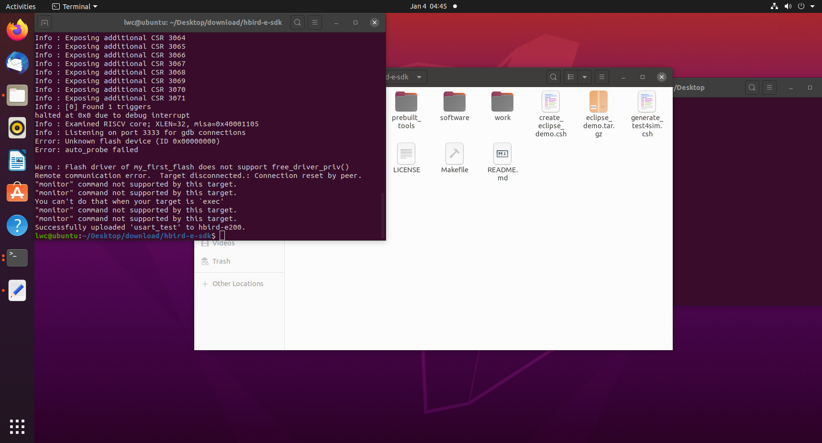The height and width of the screenshot is (443, 822).
Task: Launch LibreOffice Writer from the dock
Action: point(17,160)
